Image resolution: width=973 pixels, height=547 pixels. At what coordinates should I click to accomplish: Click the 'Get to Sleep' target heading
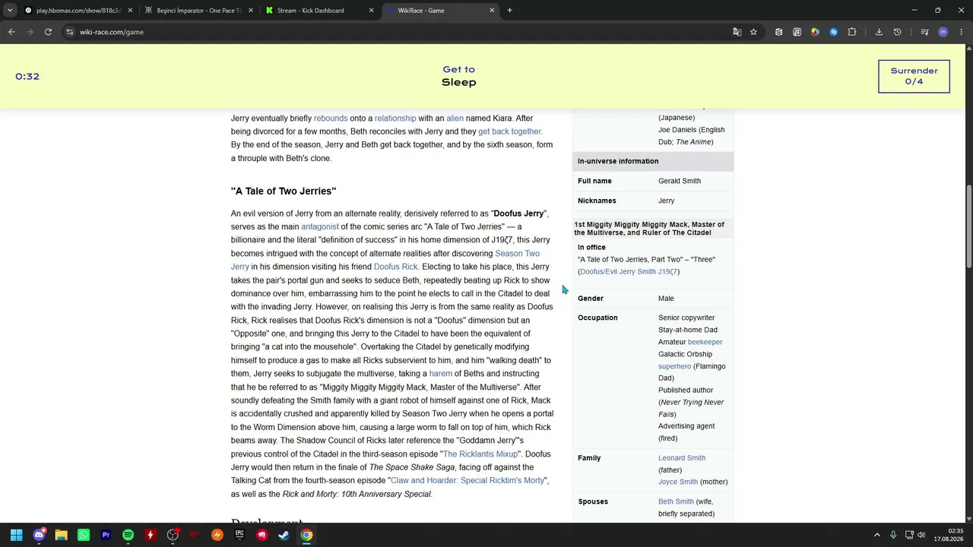[x=458, y=76]
